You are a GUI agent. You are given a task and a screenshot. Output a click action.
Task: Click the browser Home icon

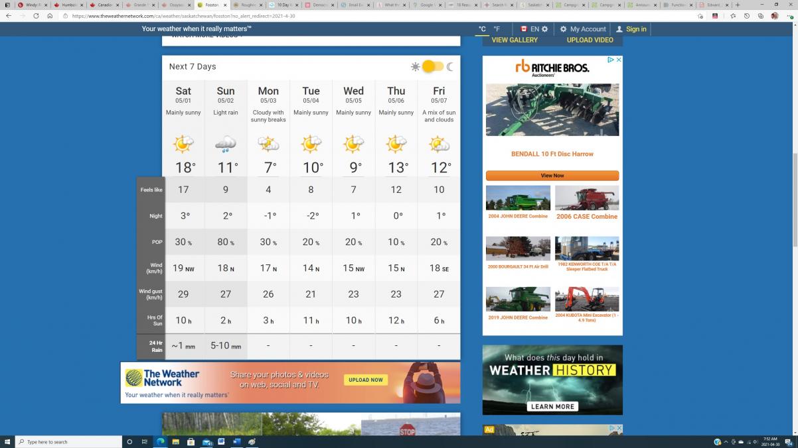50,16
